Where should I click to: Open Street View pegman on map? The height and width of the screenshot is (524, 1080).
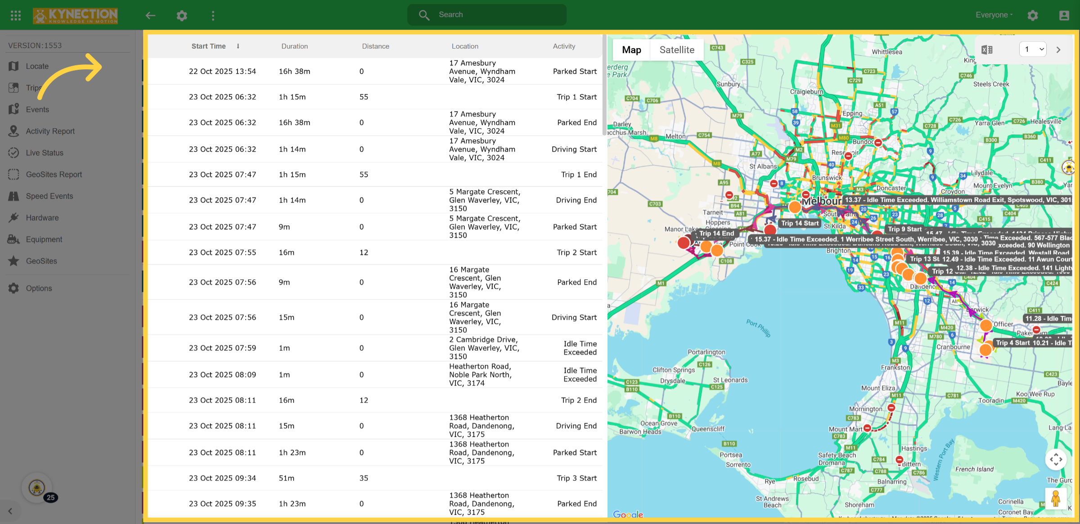tap(1056, 498)
